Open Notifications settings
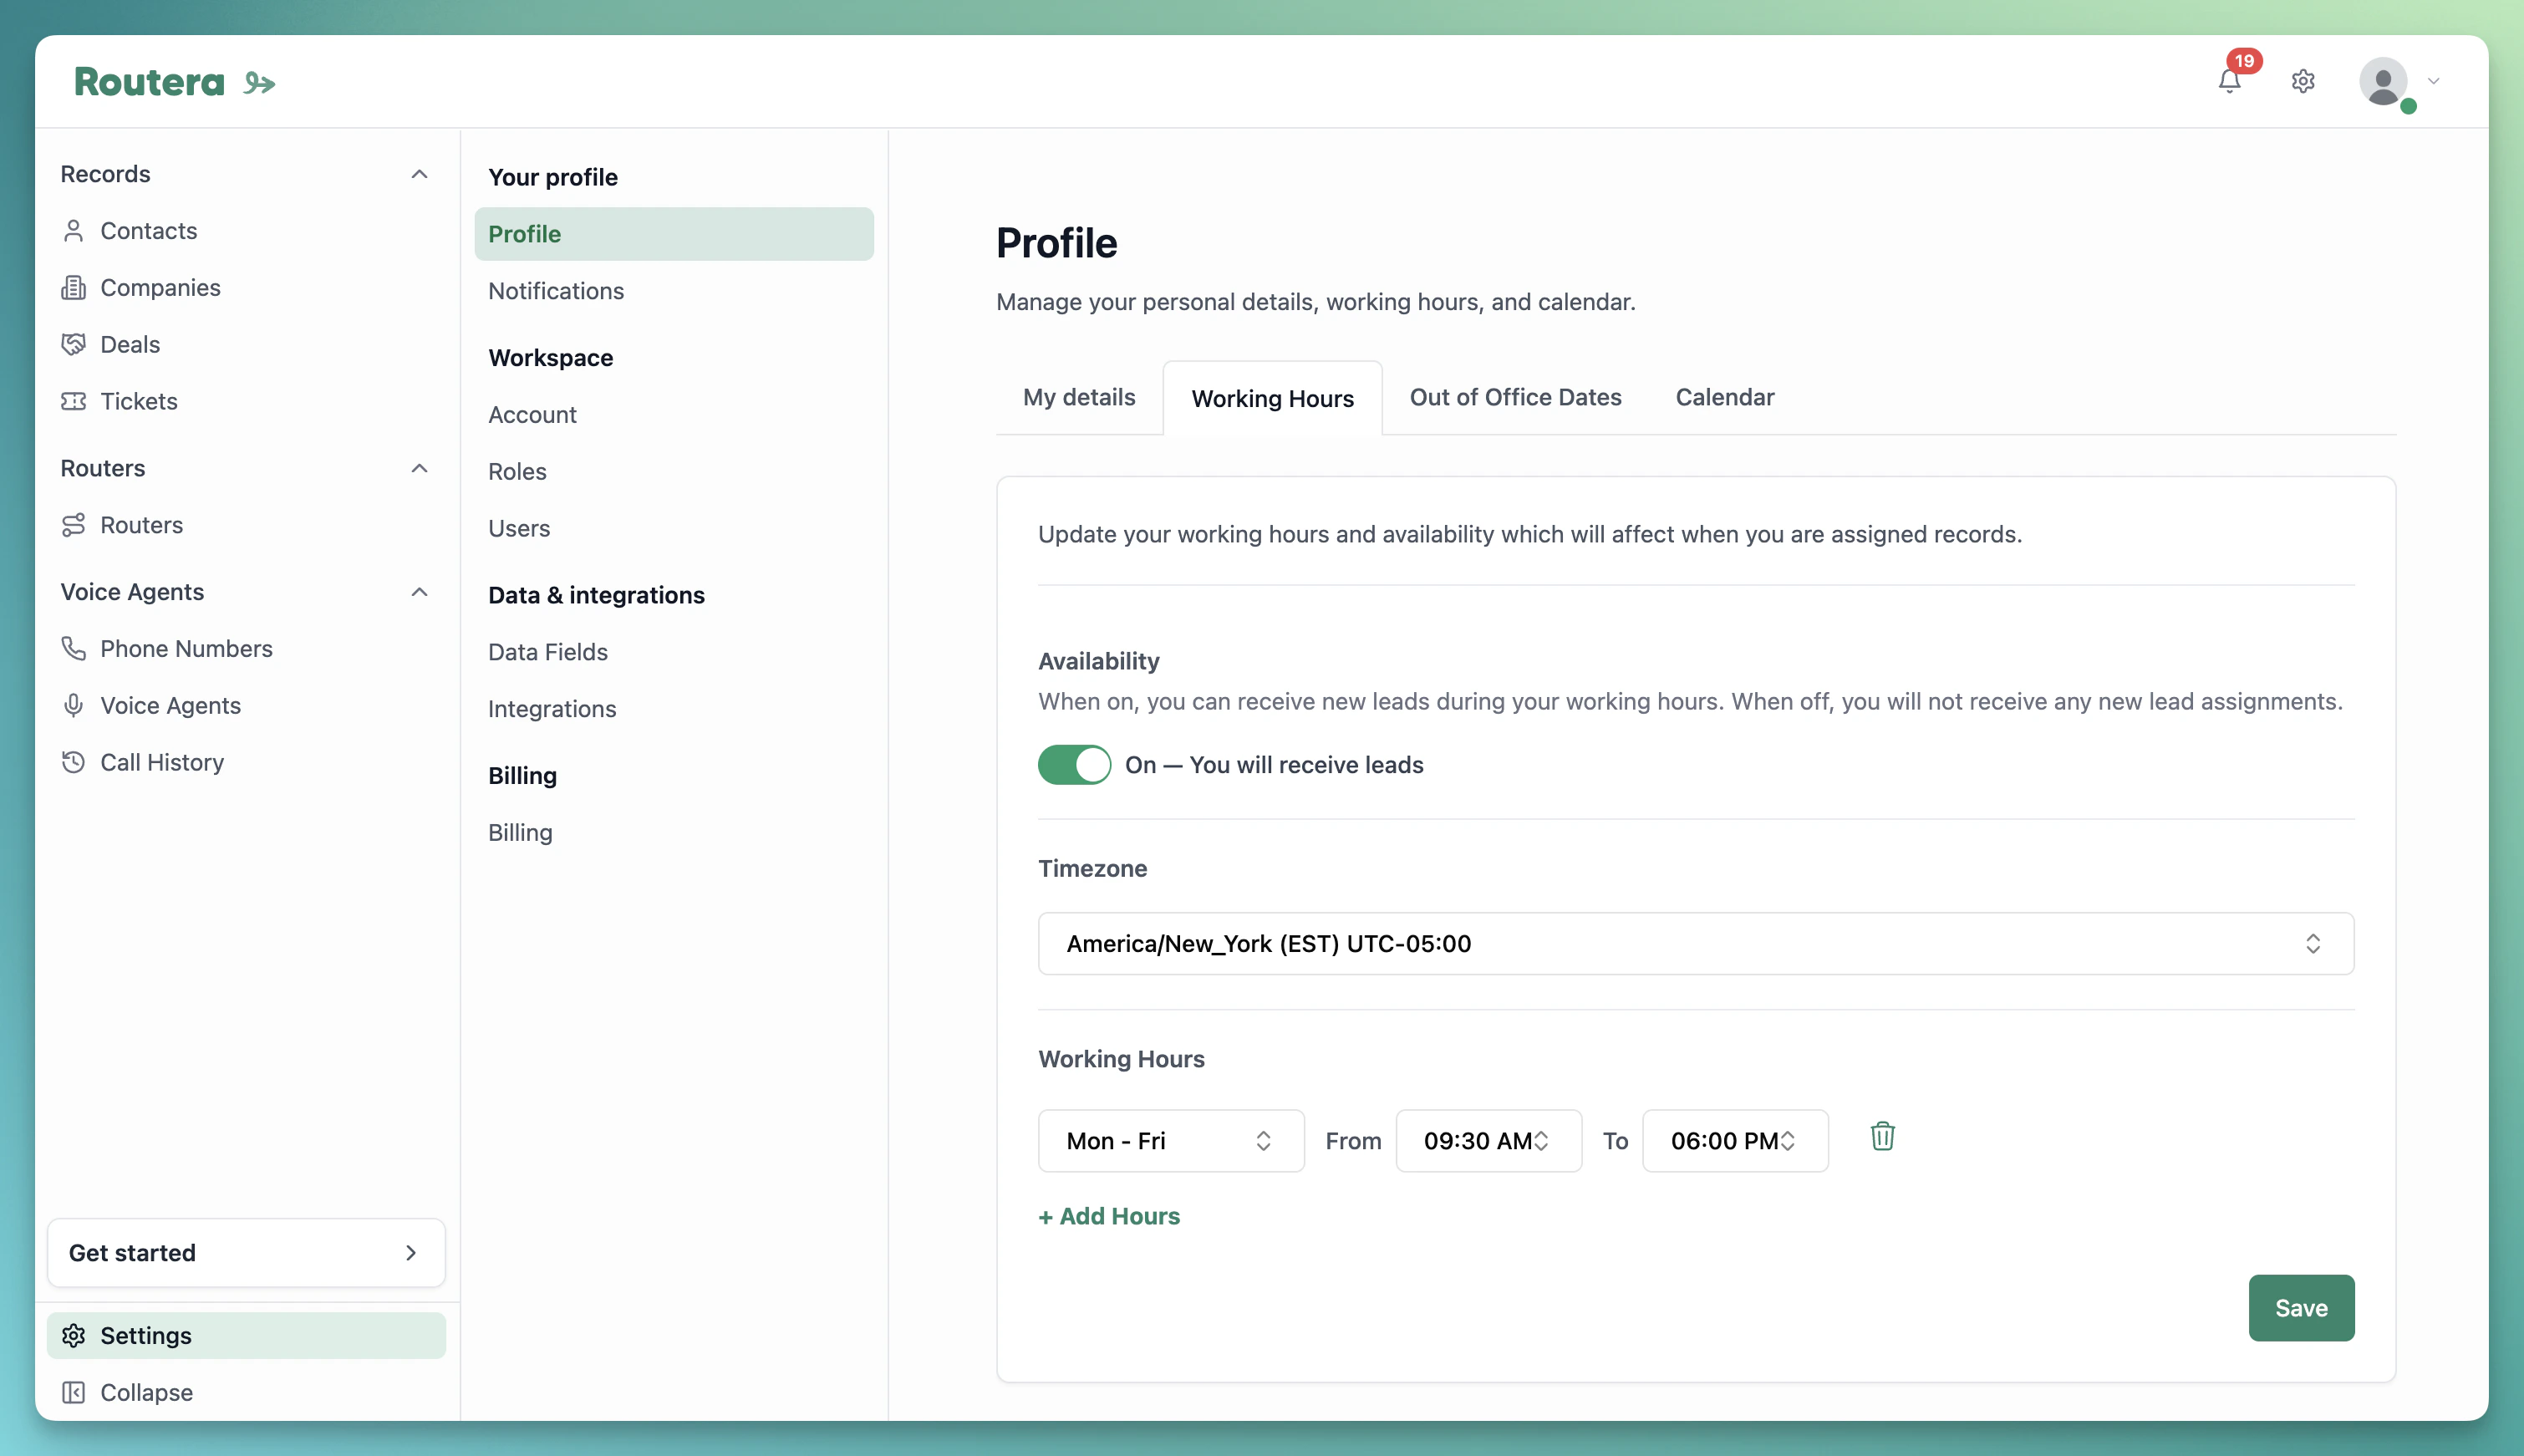 click(x=556, y=291)
